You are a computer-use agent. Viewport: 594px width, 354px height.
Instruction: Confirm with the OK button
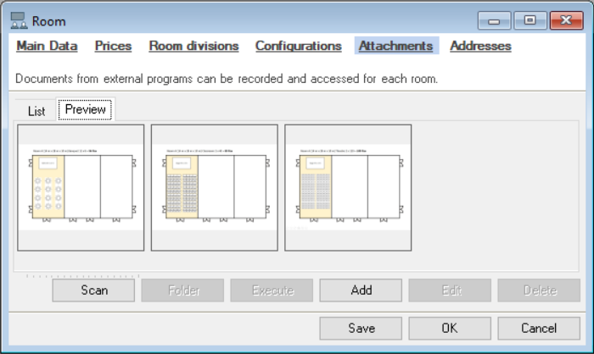point(450,328)
